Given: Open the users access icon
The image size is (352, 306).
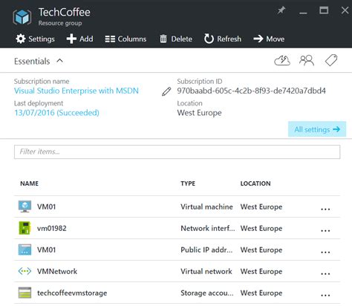Looking at the screenshot, I should [x=307, y=60].
